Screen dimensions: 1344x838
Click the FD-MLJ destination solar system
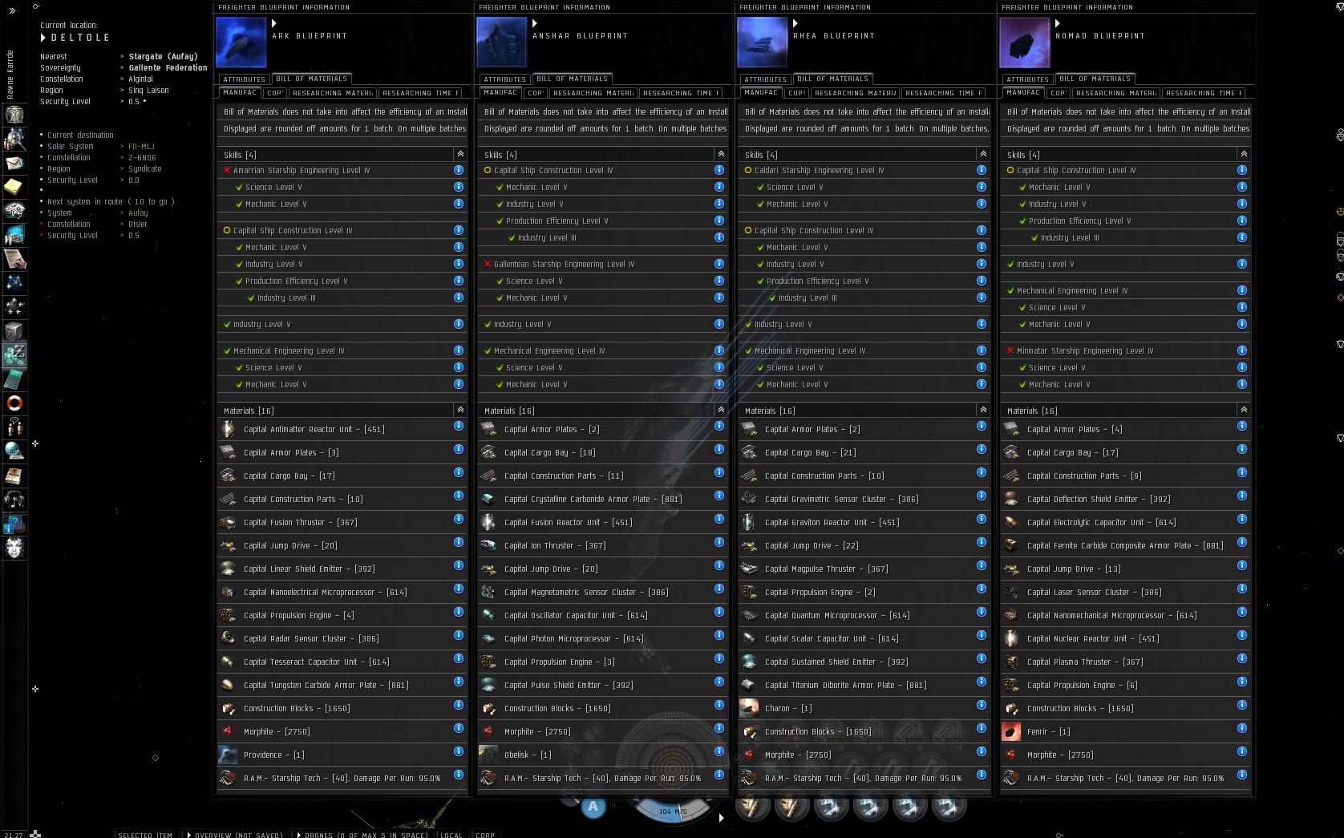pyautogui.click(x=141, y=147)
